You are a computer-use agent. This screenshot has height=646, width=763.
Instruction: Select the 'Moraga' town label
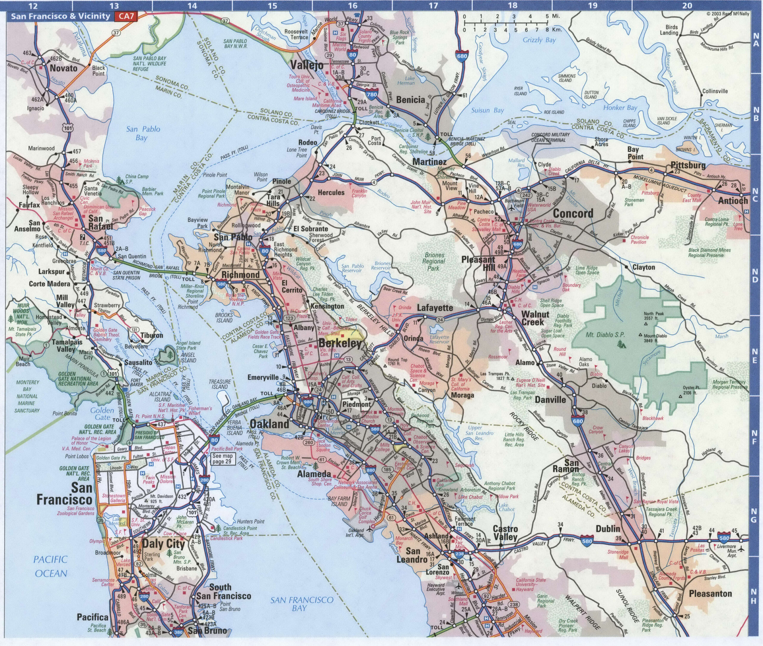click(462, 395)
